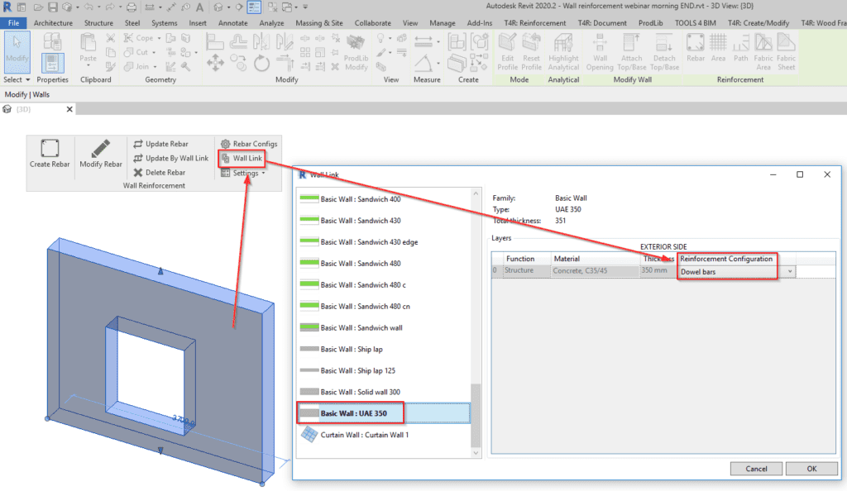The height and width of the screenshot is (491, 847).
Task: Select the Path reinforcement tool
Action: [x=741, y=47]
